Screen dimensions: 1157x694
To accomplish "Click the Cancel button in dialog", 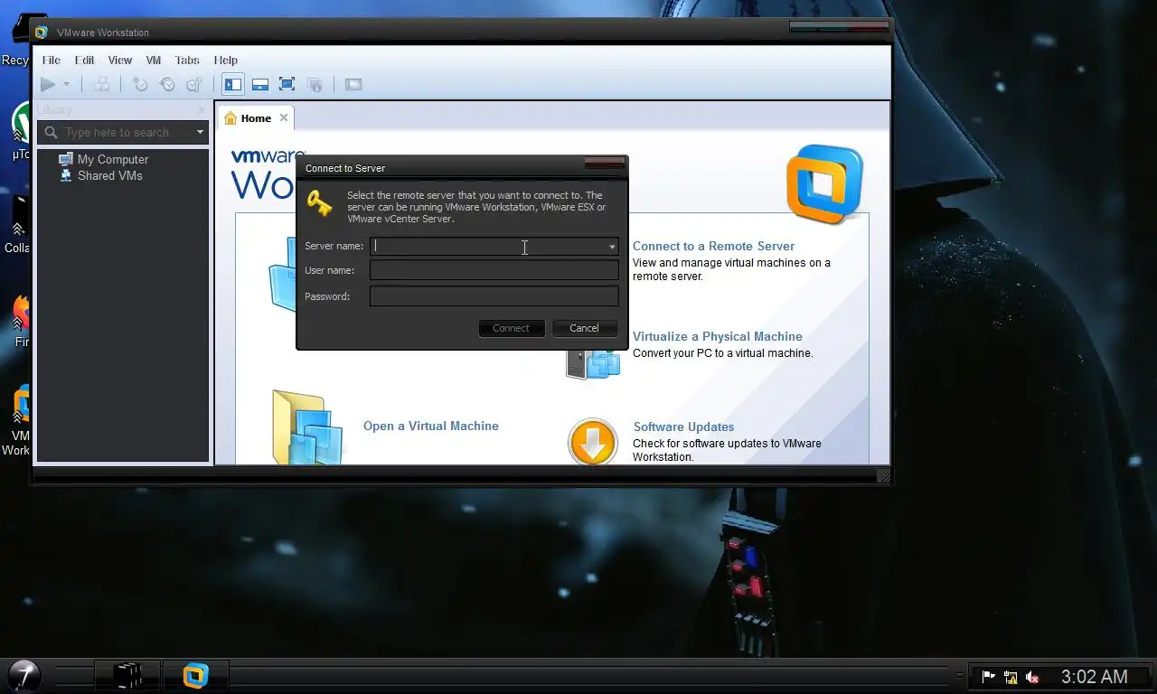I will pyautogui.click(x=584, y=328).
